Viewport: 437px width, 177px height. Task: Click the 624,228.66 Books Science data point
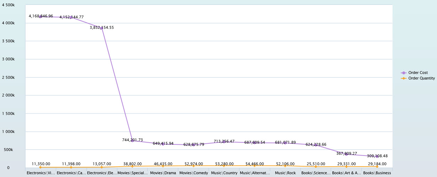tap(316, 145)
